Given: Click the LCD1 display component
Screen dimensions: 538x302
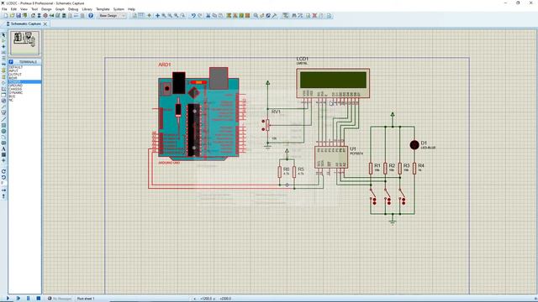Looking at the screenshot, I should coord(333,83).
